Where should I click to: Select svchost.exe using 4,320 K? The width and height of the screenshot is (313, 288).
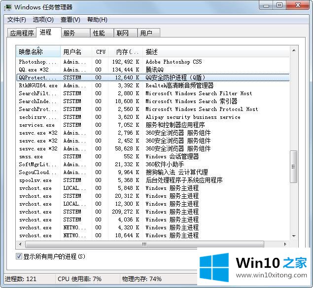153,227
